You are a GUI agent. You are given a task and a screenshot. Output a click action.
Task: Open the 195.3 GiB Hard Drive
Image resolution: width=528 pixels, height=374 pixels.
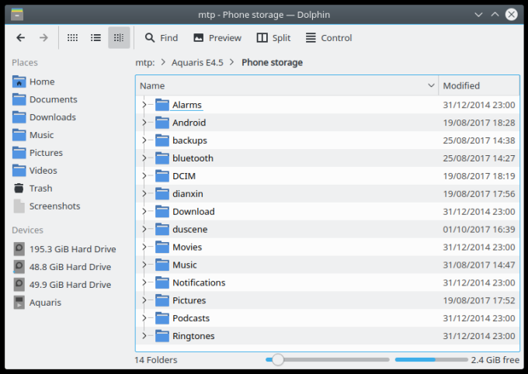pos(64,249)
